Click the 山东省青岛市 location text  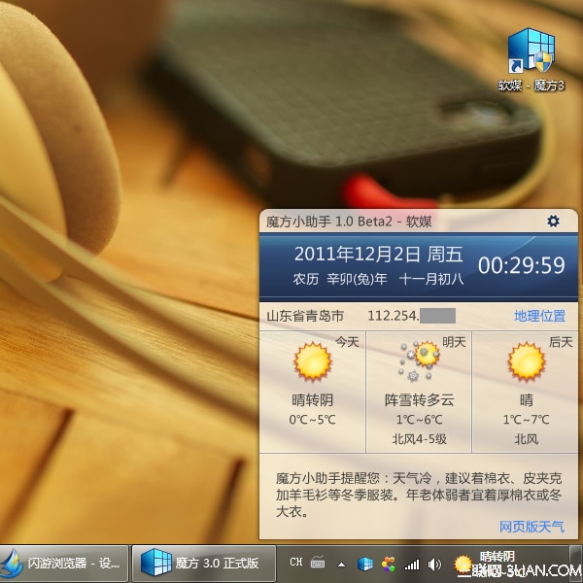point(305,316)
